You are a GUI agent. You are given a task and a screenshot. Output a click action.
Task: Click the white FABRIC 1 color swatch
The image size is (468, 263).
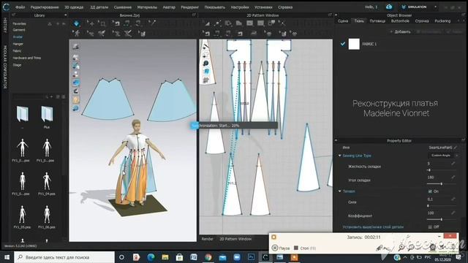354,44
